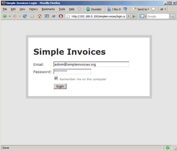This screenshot has height=151, width=177.
Task: Open the Back history dropdown arrow
Action: (10, 16)
